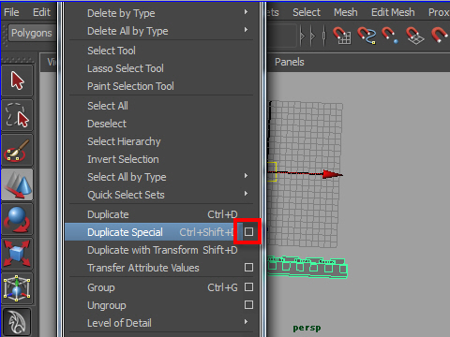Open Group options box
The image size is (450, 337).
[x=248, y=287]
